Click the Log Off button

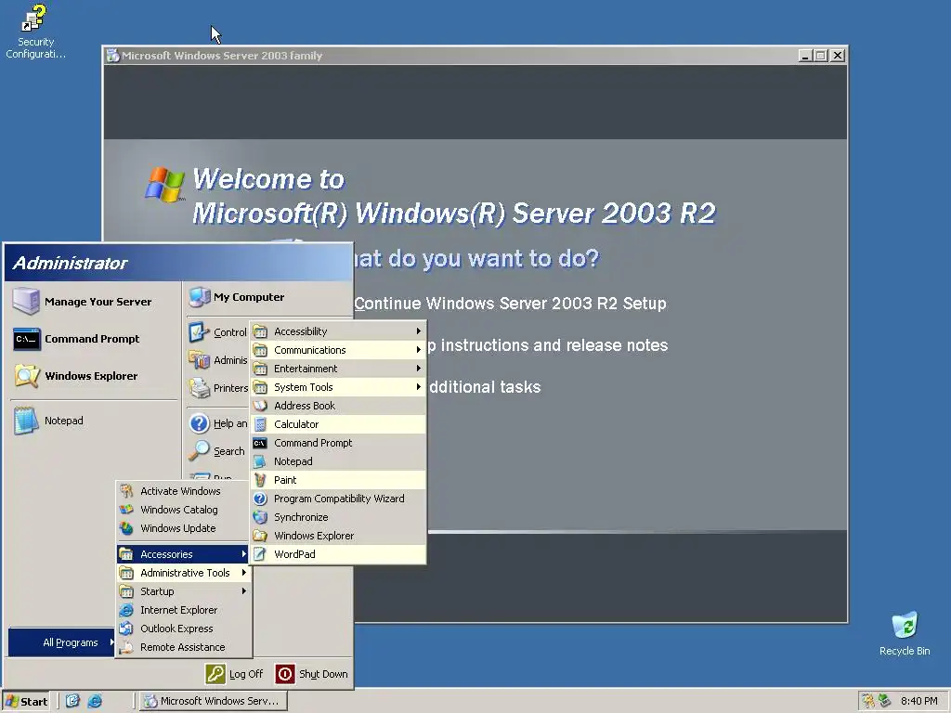(x=235, y=674)
